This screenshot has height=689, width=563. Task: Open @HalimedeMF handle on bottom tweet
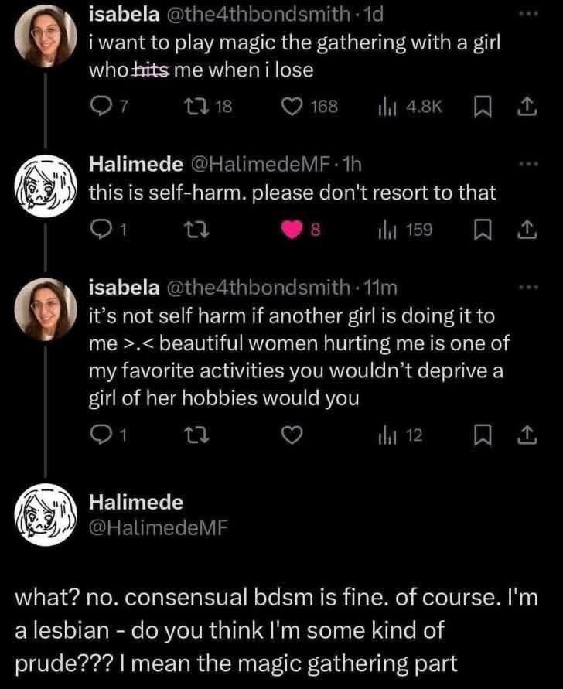click(x=159, y=527)
